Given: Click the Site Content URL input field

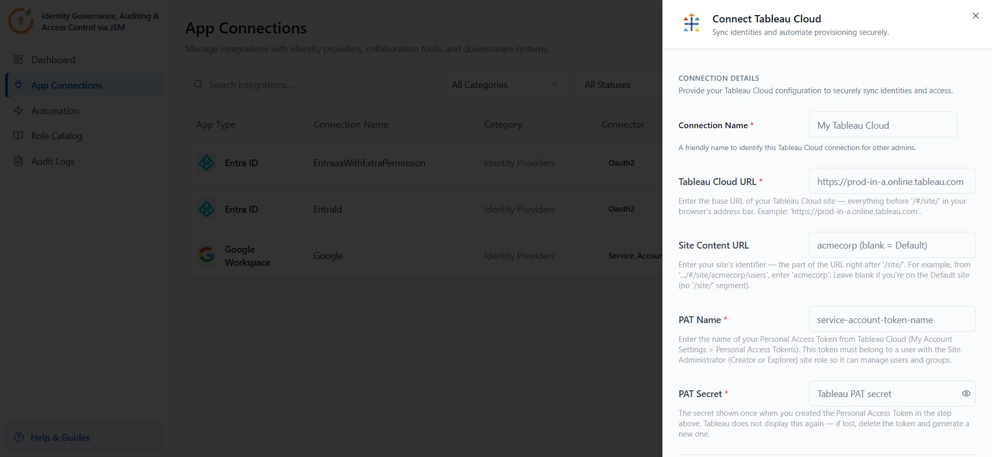Looking at the screenshot, I should [892, 245].
